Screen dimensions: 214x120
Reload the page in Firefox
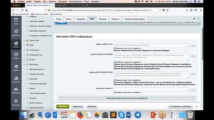point(22,10)
